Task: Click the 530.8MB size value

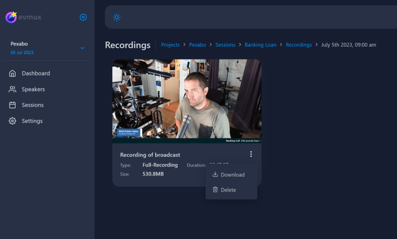Action: pos(153,174)
